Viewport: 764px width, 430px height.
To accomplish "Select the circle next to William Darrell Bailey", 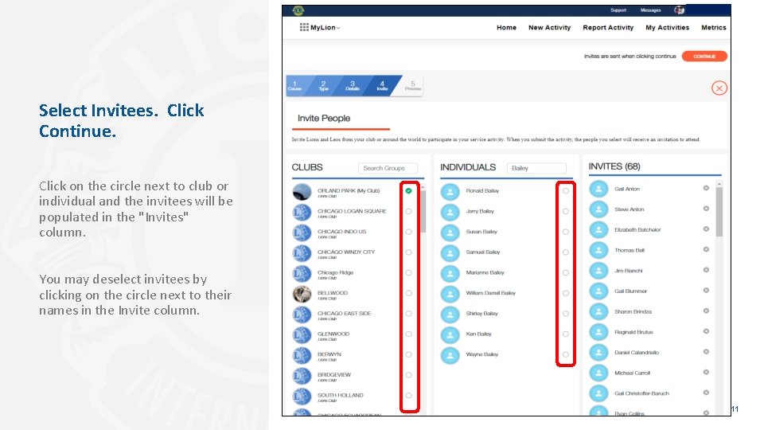I will 565,293.
